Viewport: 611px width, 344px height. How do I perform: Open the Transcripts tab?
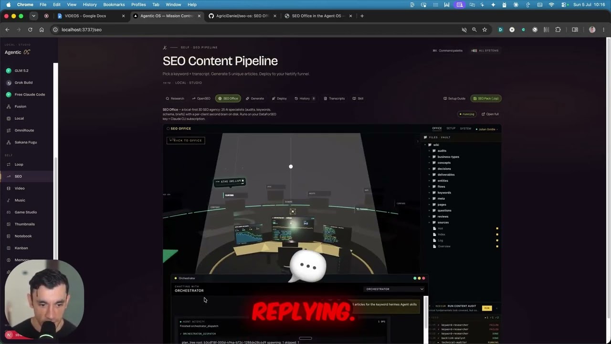click(x=334, y=98)
